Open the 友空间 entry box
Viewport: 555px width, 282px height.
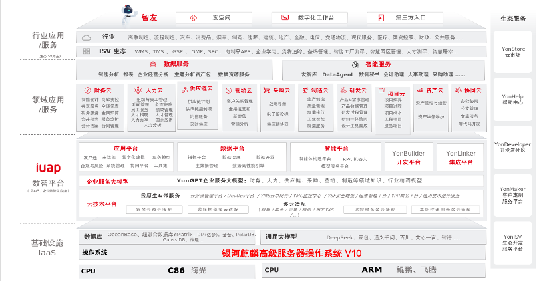click(x=214, y=18)
